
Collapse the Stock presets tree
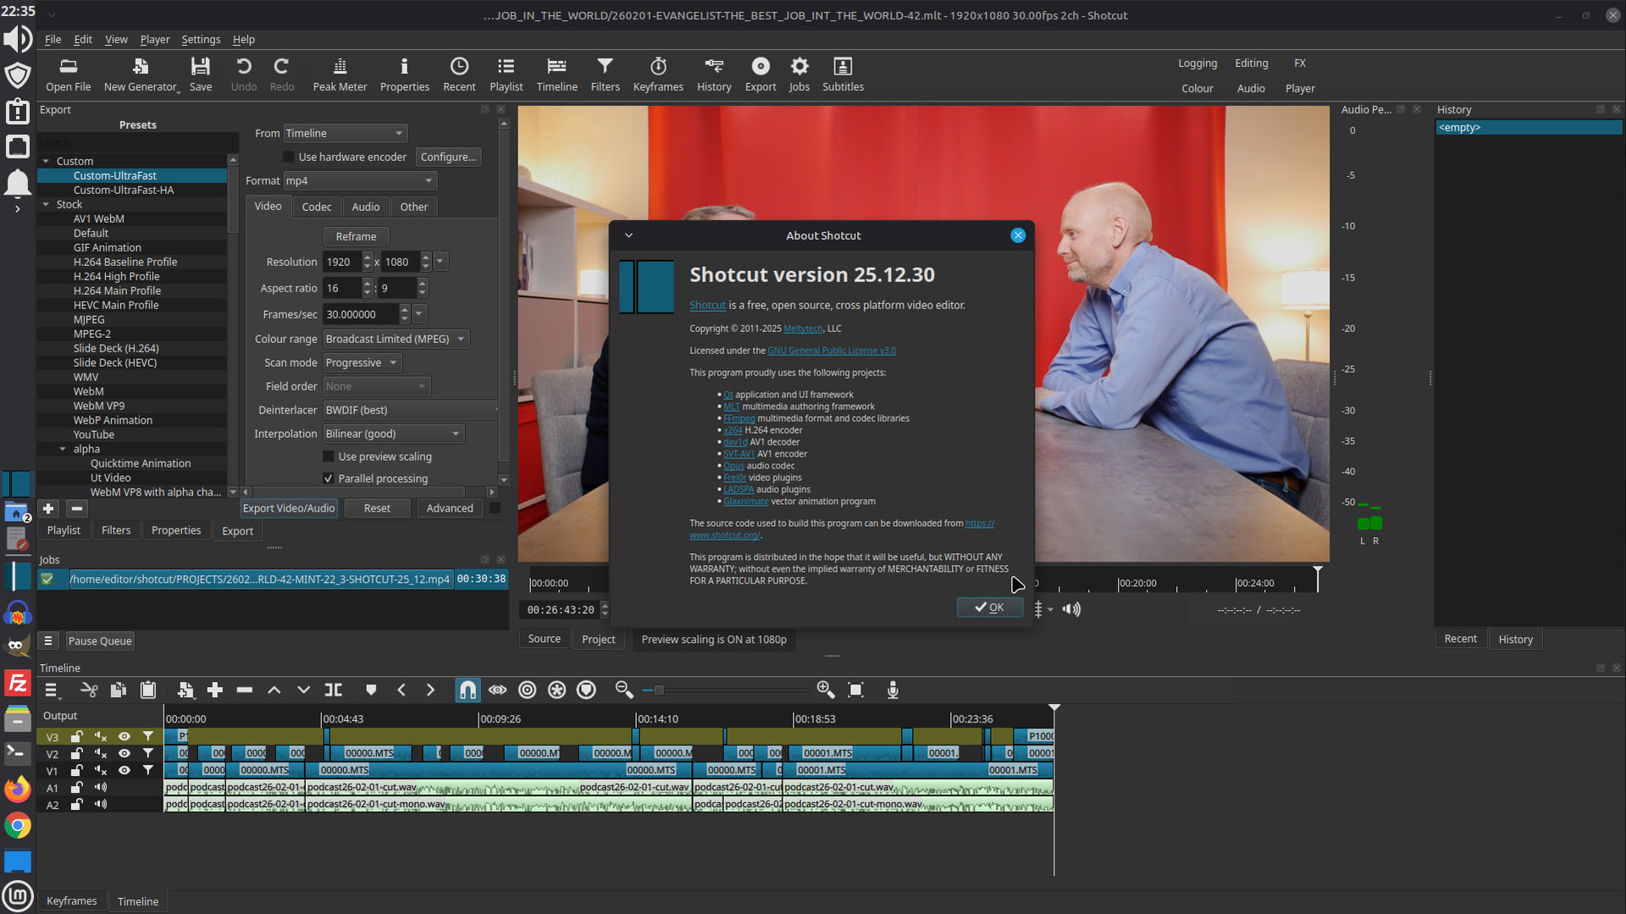pos(47,204)
